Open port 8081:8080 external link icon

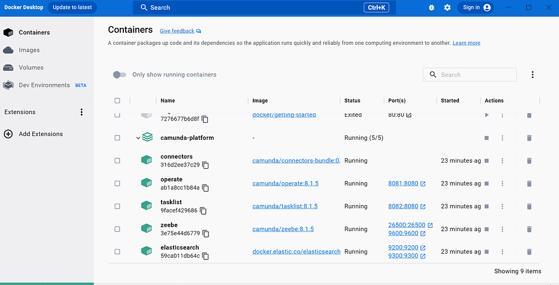(x=423, y=183)
